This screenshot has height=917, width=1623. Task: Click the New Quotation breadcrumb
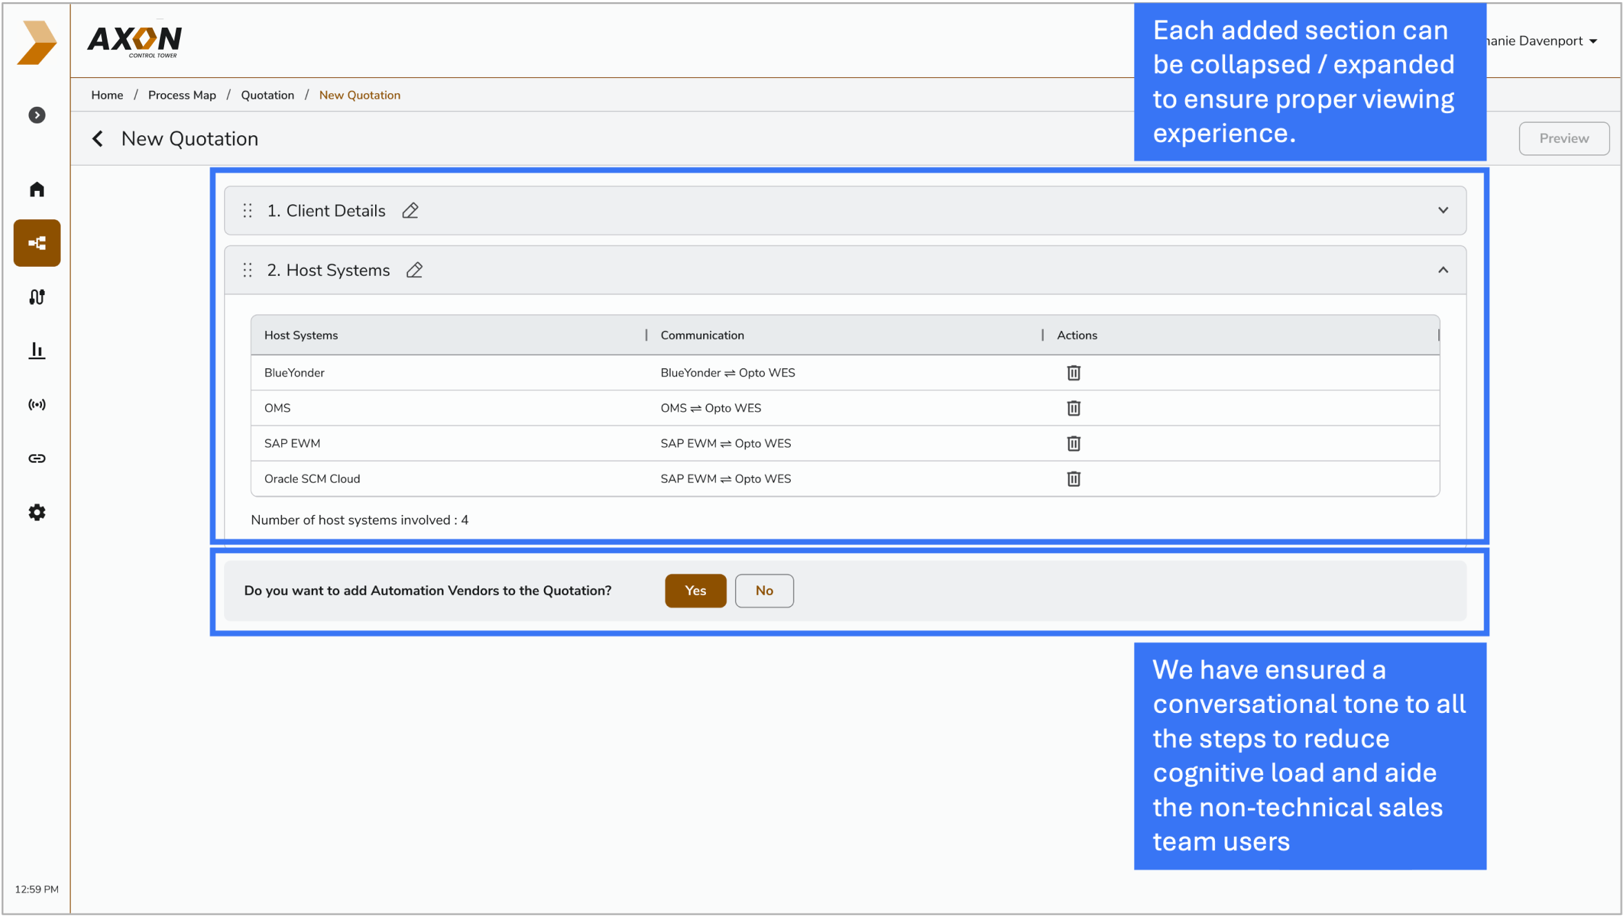[x=360, y=95]
